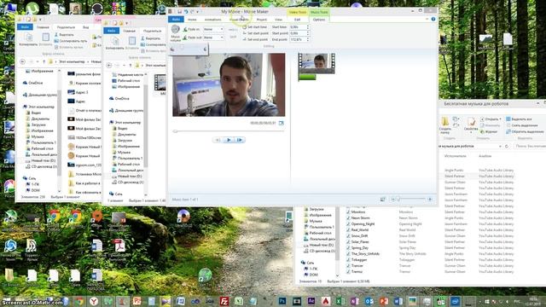Select Недавние места in middle Explorer tree
This screenshot has width=546, height=307.
tap(127, 74)
